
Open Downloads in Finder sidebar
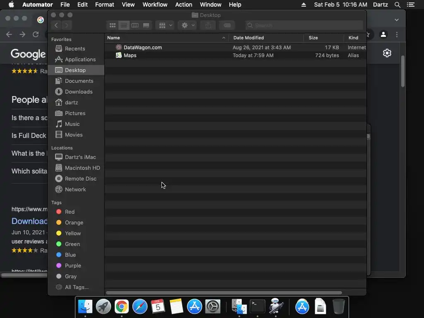pos(76,92)
